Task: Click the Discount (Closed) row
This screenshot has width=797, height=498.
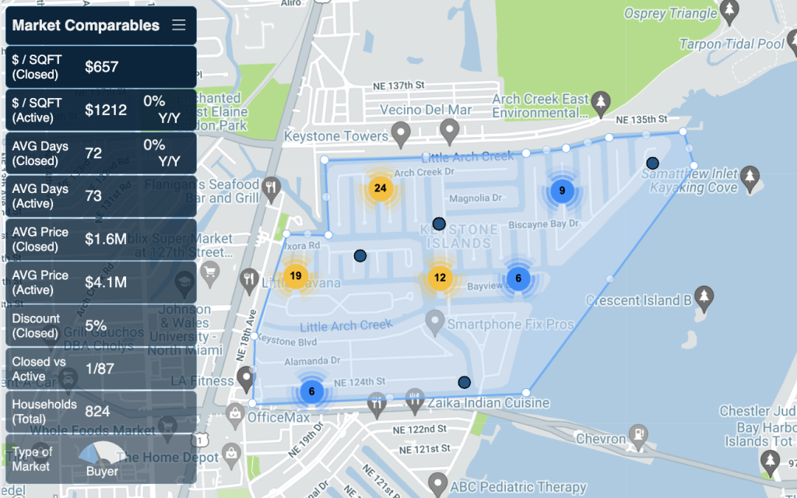Action: pos(101,326)
